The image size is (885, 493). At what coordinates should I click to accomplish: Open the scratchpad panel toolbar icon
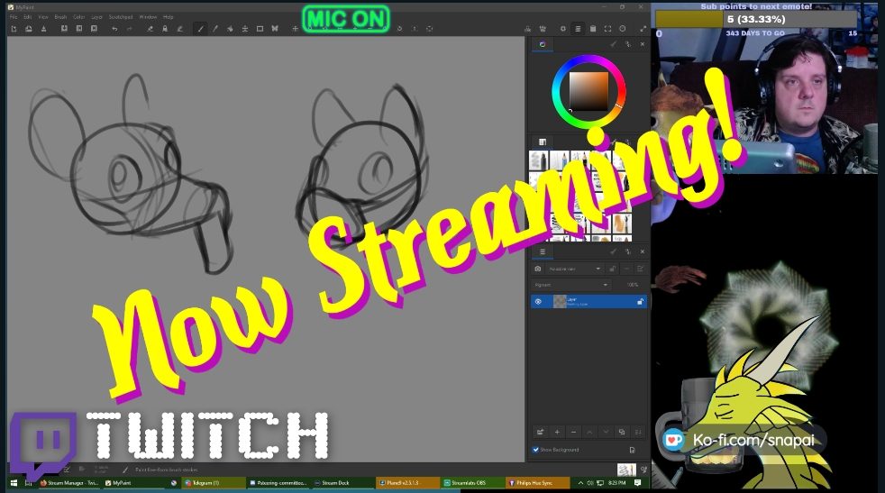point(593,29)
